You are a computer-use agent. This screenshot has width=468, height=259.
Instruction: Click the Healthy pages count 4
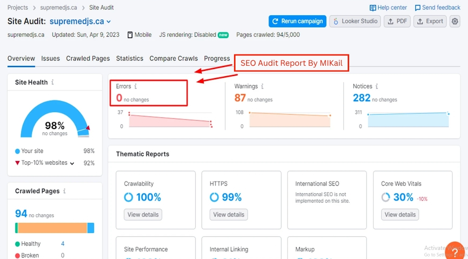tap(63, 244)
